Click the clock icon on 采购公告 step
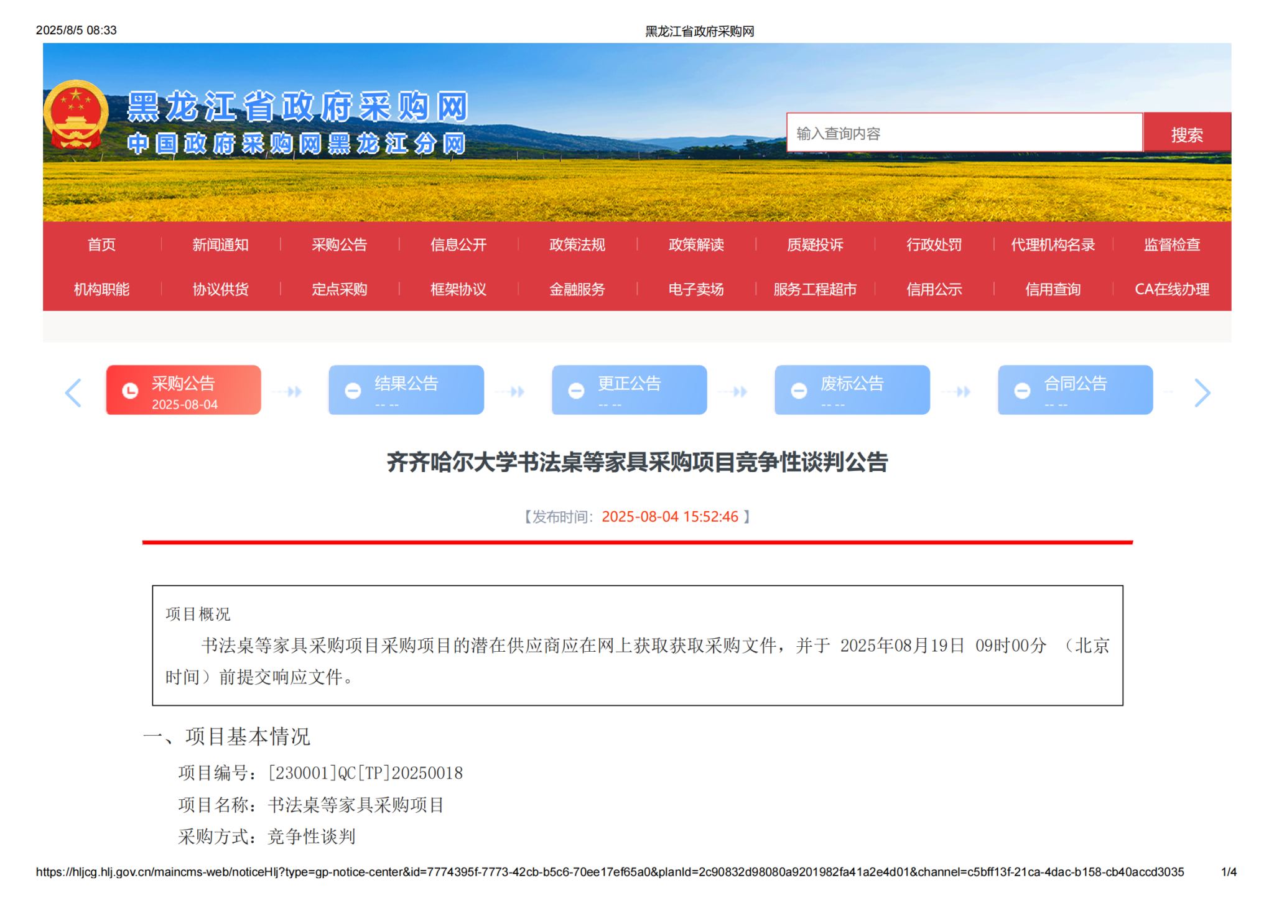Viewport: 1274px width, 900px height. 130,391
